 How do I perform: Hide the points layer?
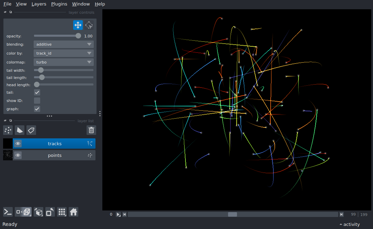point(18,155)
